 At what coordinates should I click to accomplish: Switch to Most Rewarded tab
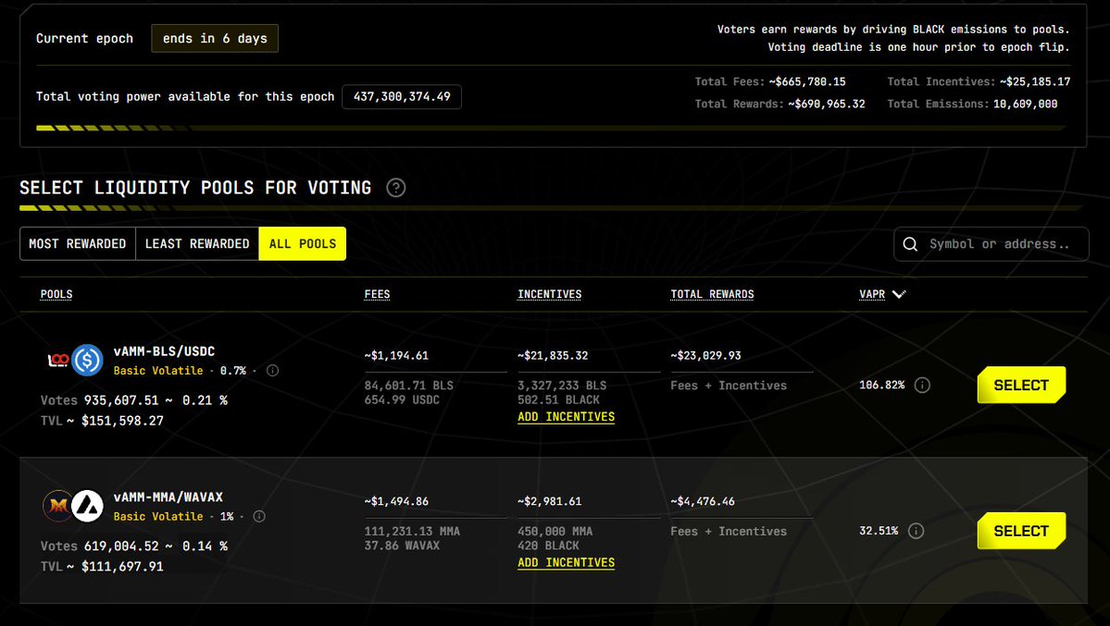(x=77, y=243)
